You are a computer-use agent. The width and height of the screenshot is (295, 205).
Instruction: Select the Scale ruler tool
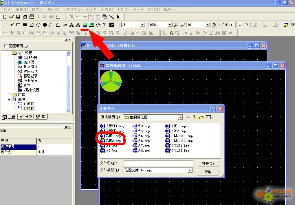click(65, 25)
